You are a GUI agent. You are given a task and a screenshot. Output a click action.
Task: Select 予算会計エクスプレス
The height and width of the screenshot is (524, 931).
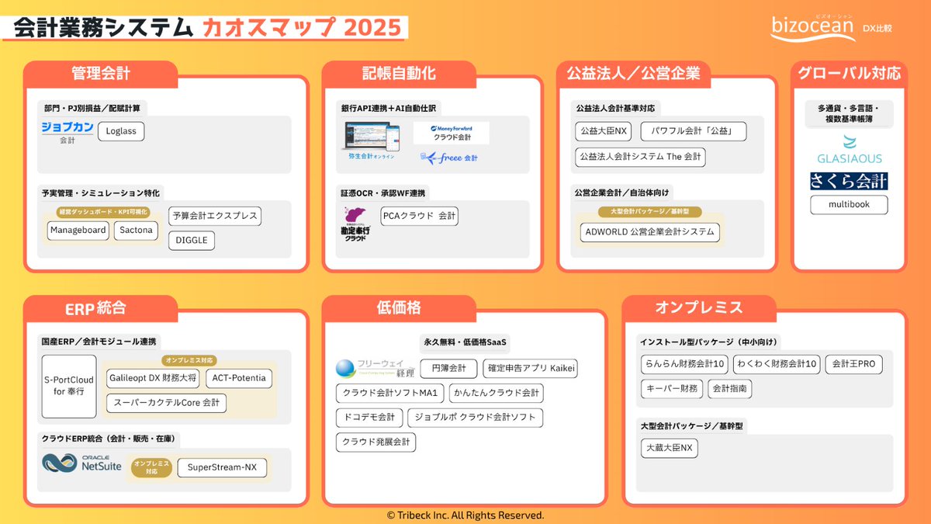click(214, 215)
